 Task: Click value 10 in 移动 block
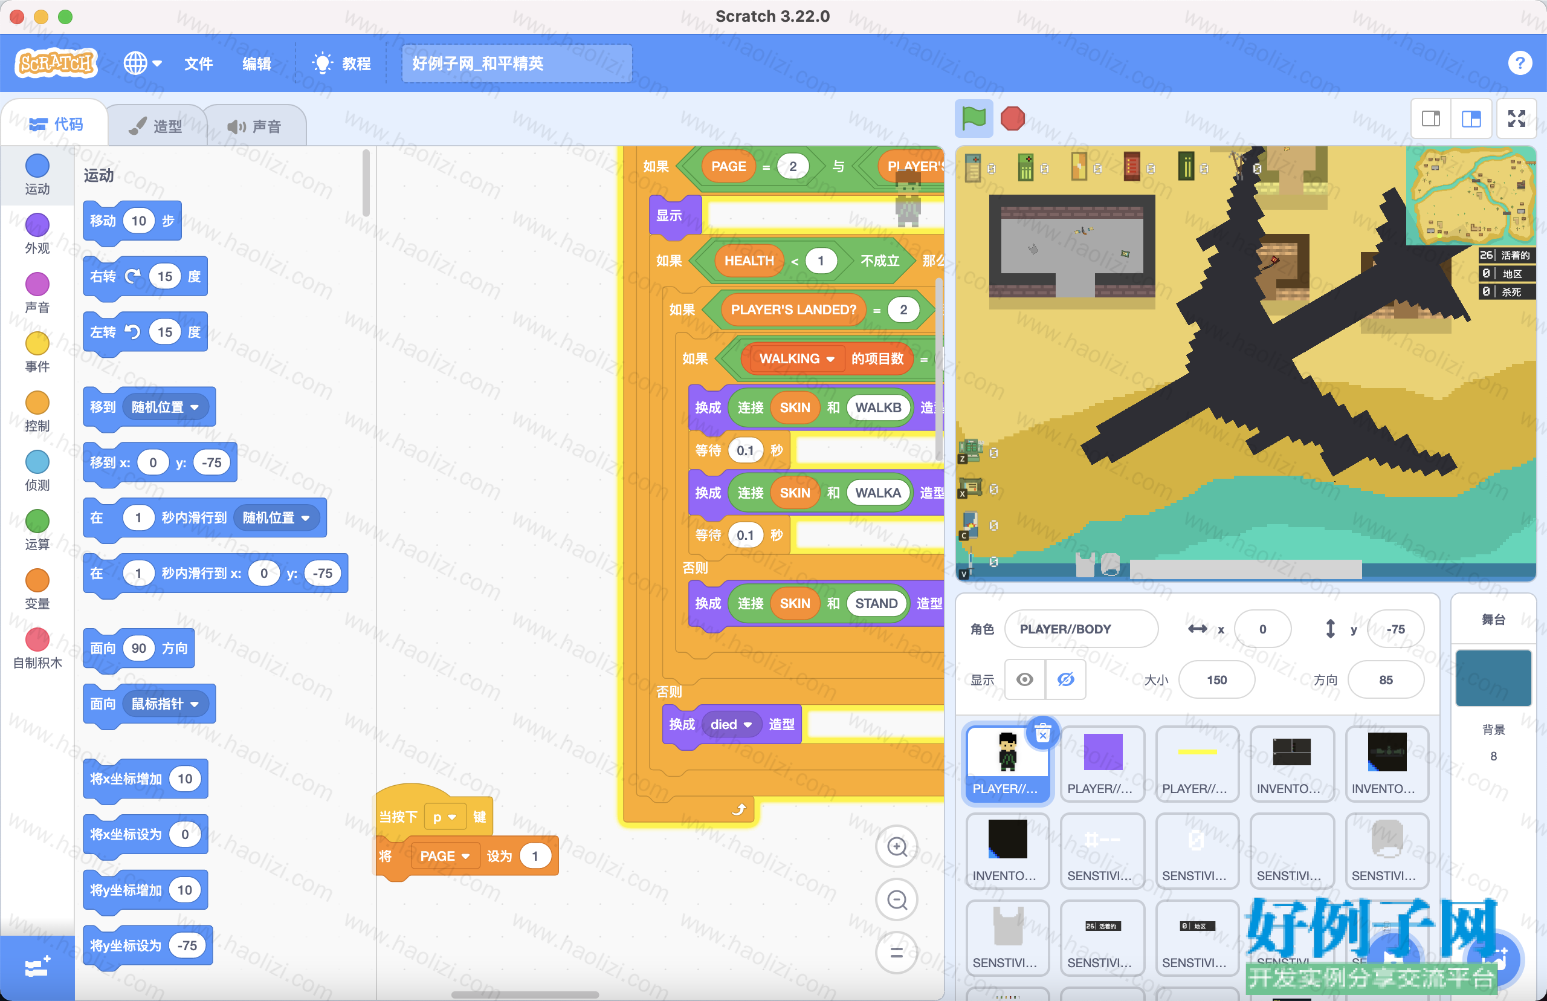(138, 221)
